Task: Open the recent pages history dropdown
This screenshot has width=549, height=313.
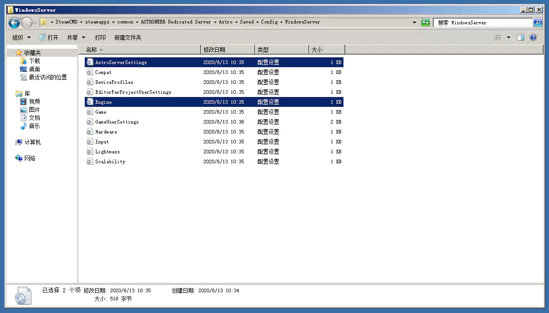Action: tap(36, 23)
